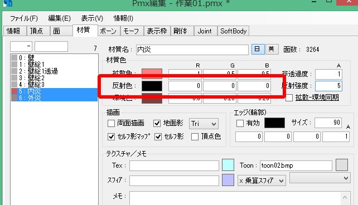The height and width of the screenshot is (205, 358).
Task: Open the 情報(I) menu
Action: 123,18
